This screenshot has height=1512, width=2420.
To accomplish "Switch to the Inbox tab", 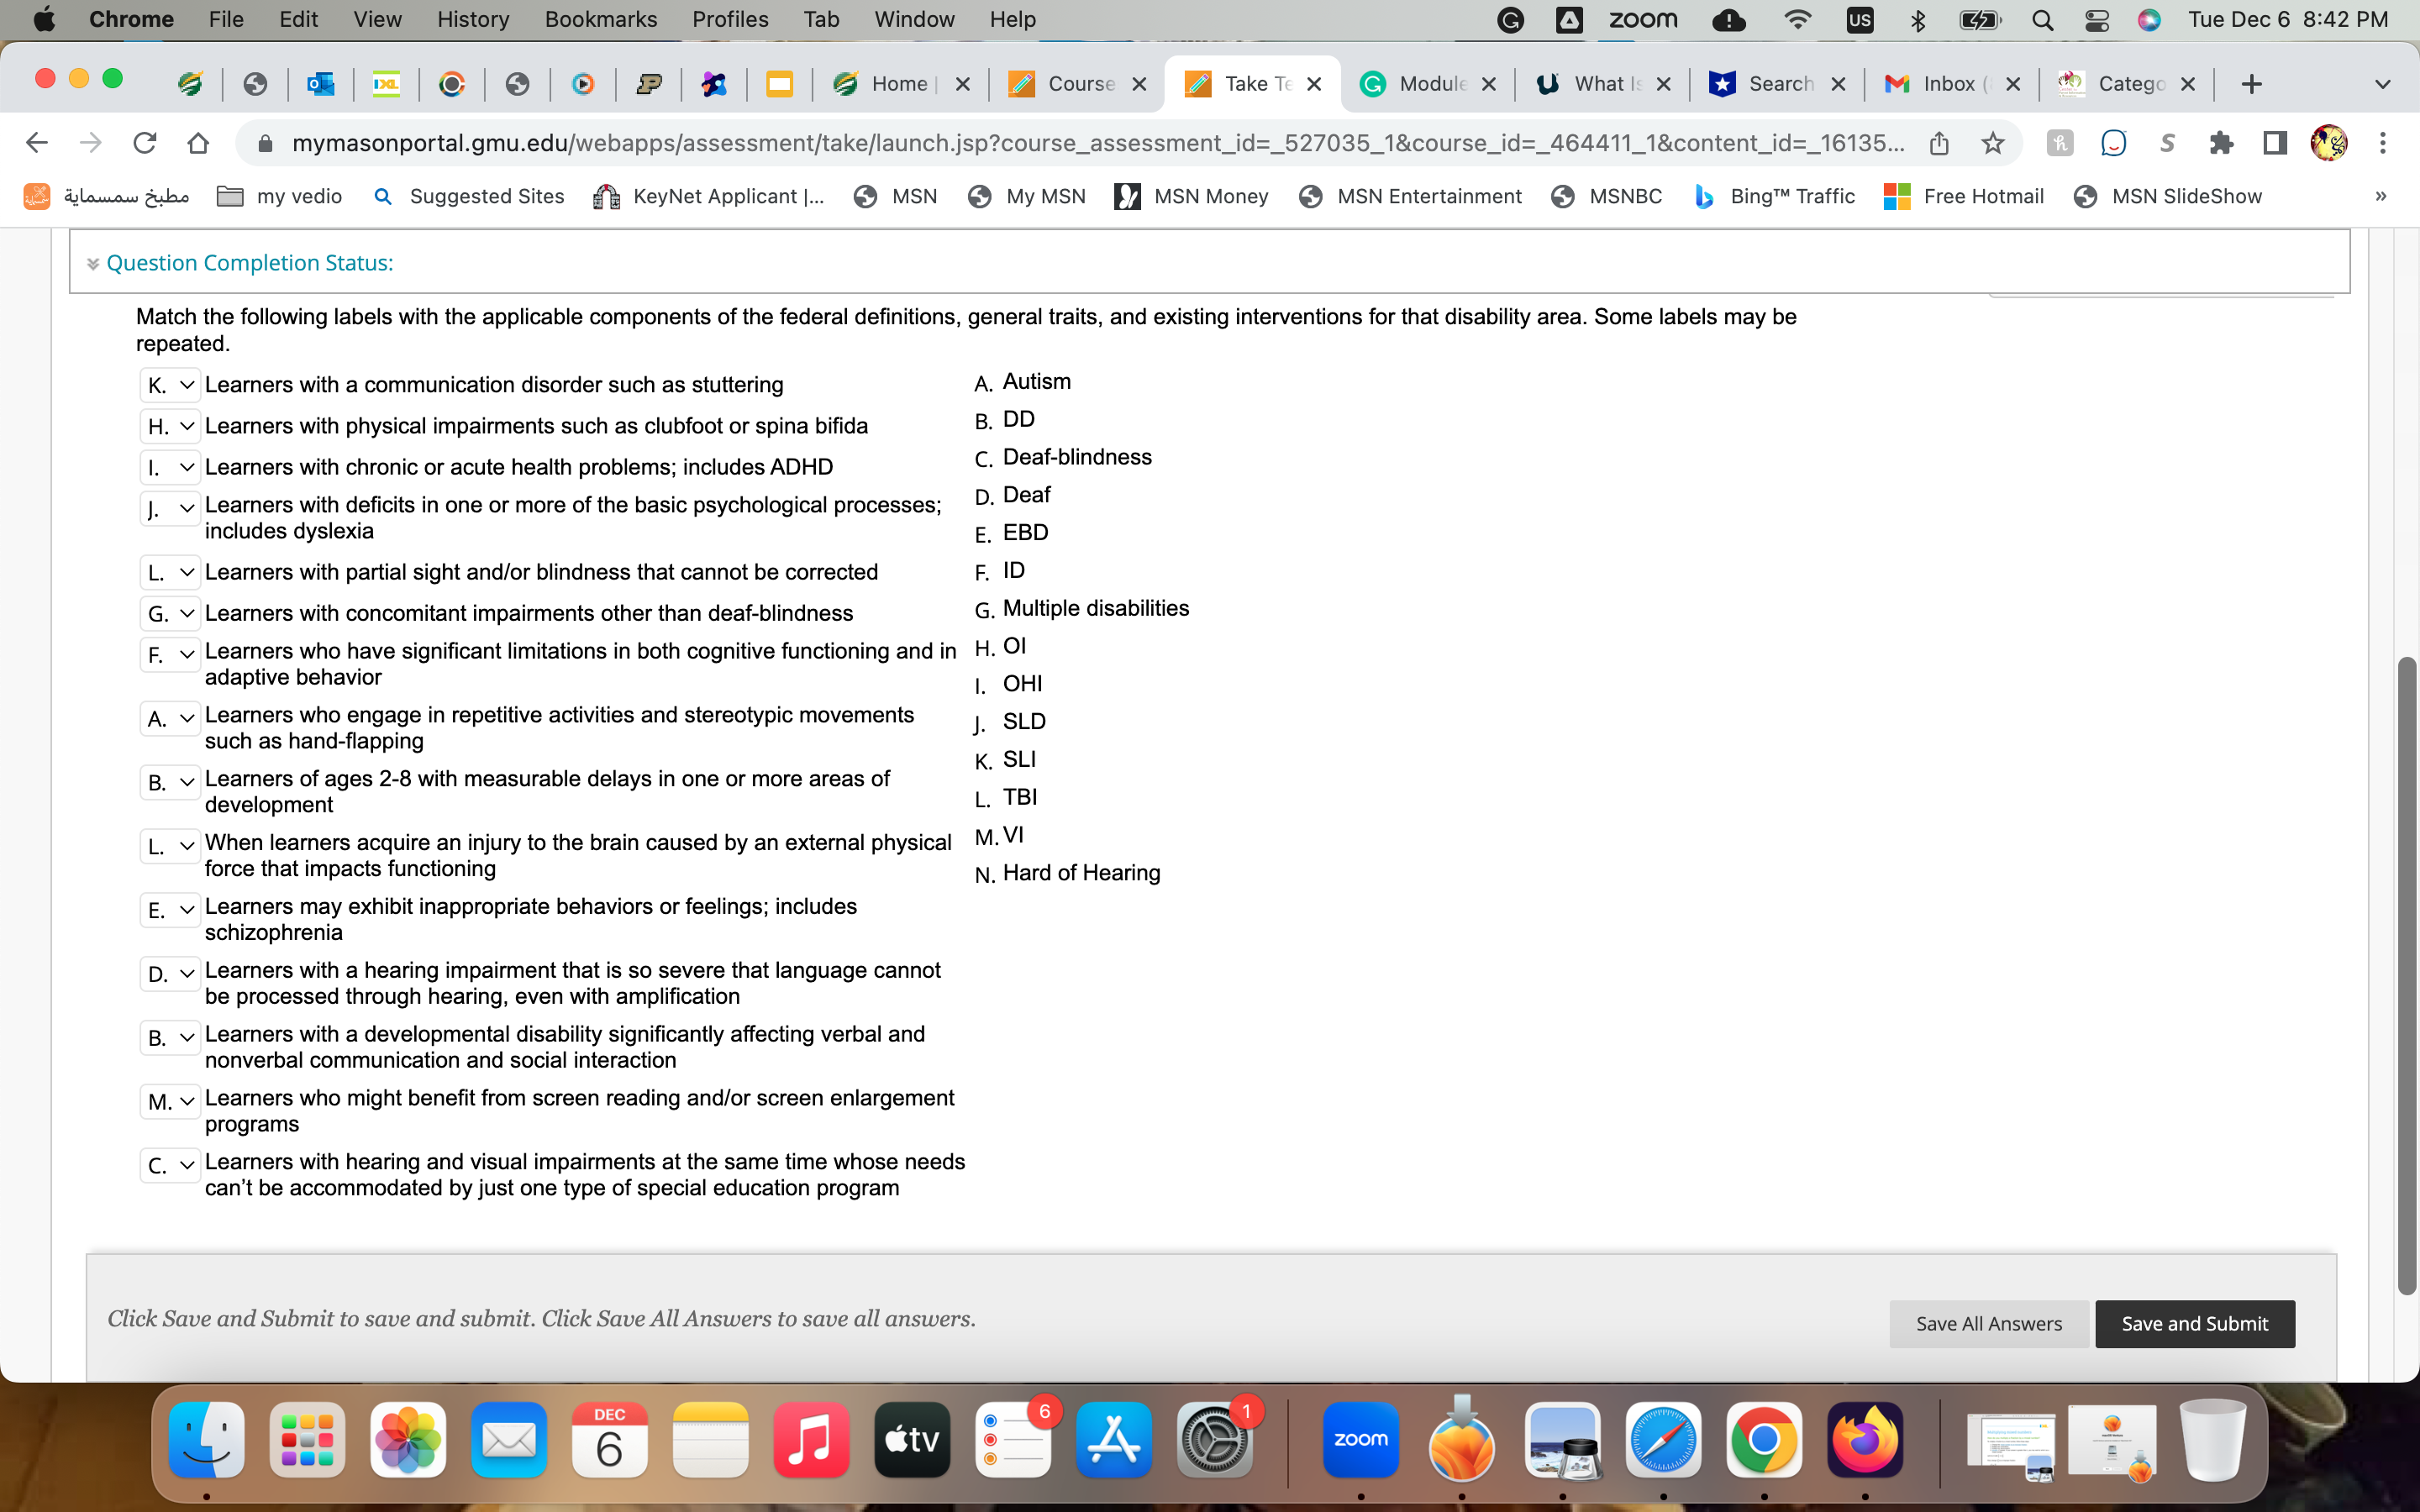I will click(1950, 84).
